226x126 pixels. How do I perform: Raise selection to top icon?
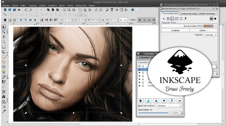click(56, 20)
